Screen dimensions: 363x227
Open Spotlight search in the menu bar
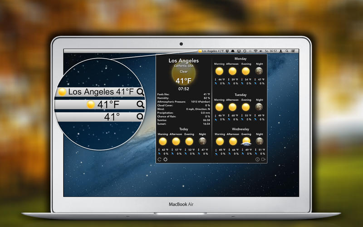pos(287,51)
